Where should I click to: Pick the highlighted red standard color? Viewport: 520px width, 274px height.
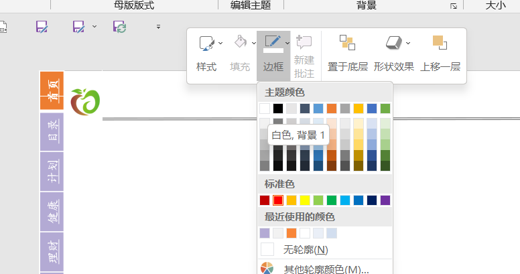278,200
